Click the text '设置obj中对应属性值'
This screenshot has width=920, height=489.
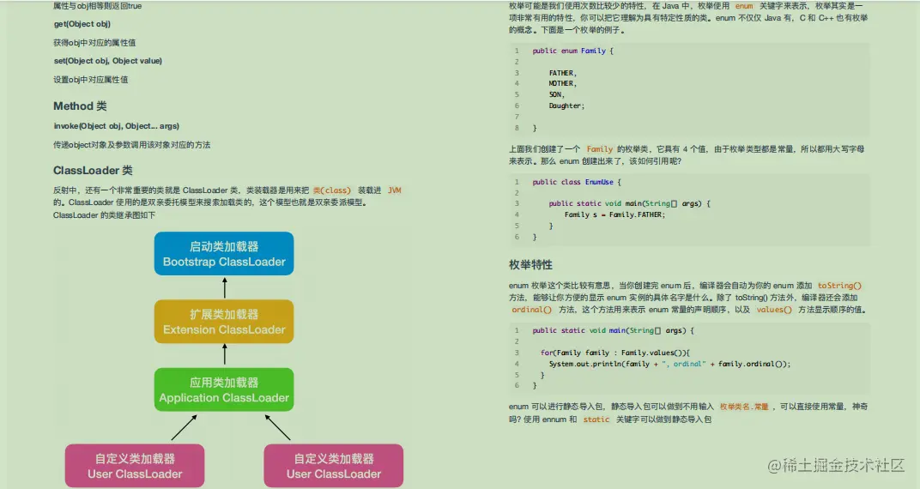click(91, 80)
